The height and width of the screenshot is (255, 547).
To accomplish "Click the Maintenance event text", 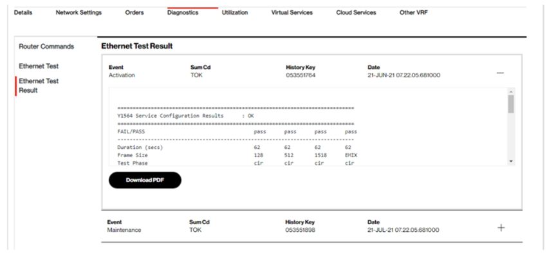I will click(124, 230).
